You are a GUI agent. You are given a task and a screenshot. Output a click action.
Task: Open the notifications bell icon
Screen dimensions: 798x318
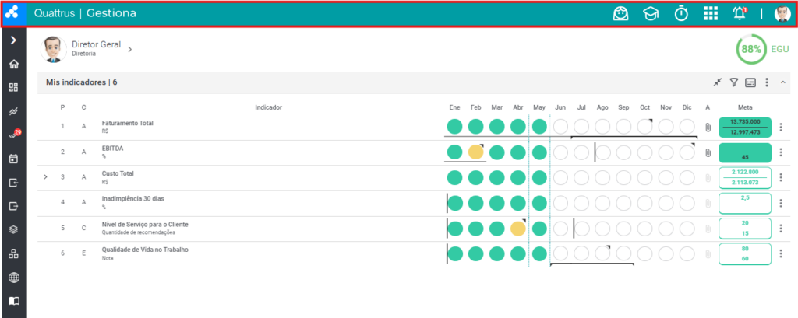tap(740, 14)
